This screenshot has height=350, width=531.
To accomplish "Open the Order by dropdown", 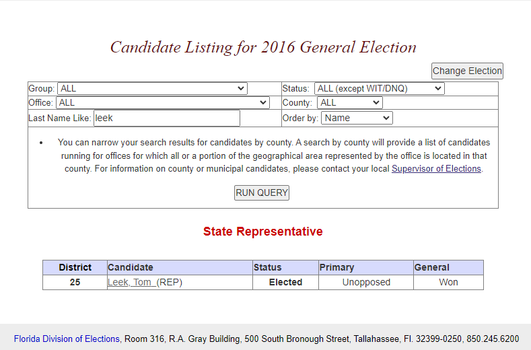I will pos(357,118).
